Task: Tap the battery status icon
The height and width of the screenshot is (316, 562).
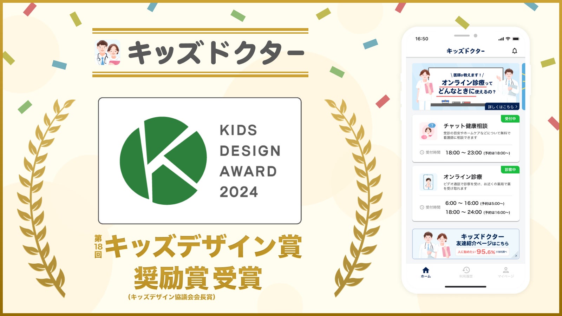Action: click(516, 39)
